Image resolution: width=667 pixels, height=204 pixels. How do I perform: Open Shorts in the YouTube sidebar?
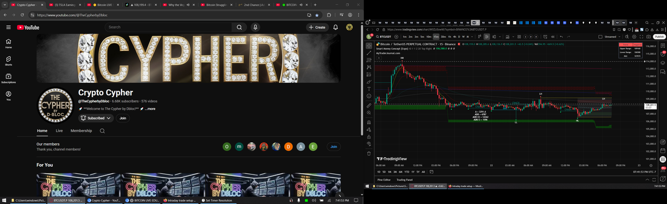tap(8, 61)
